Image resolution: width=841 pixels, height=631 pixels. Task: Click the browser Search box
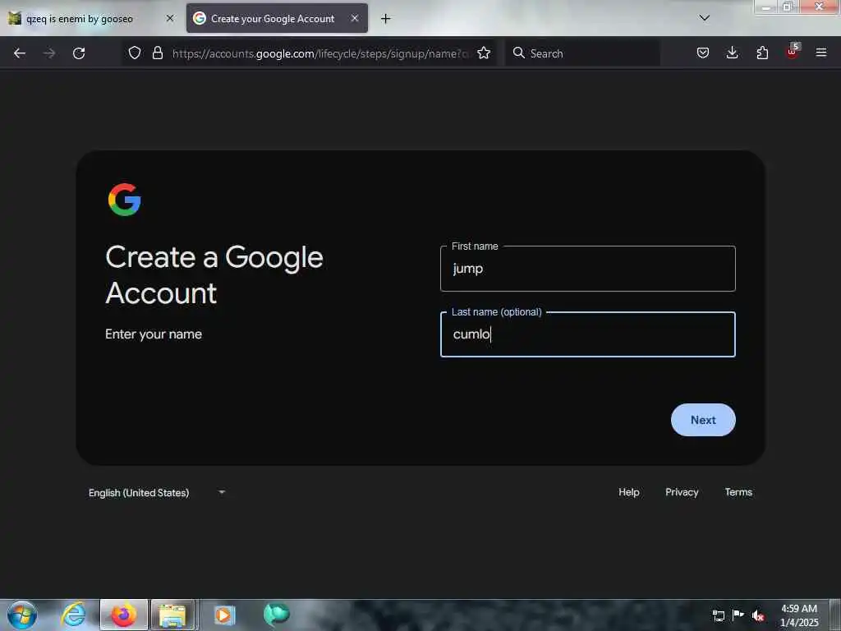click(583, 53)
